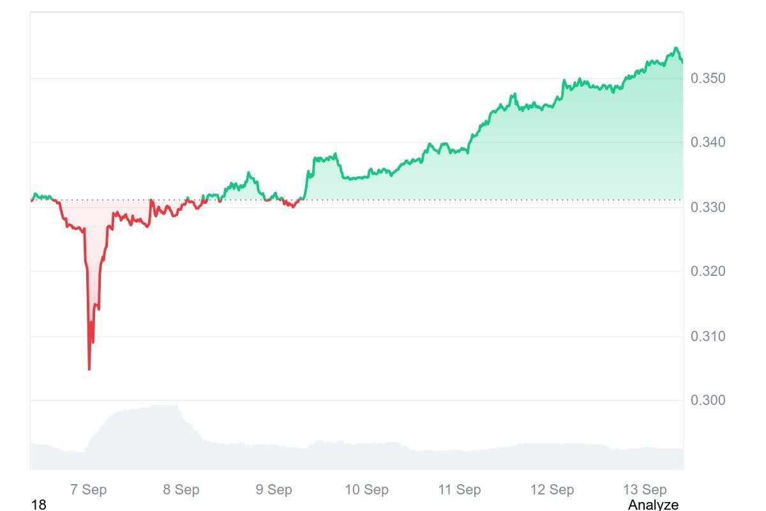Click the 0.350 price axis label
The image size is (766, 511).
pos(708,78)
